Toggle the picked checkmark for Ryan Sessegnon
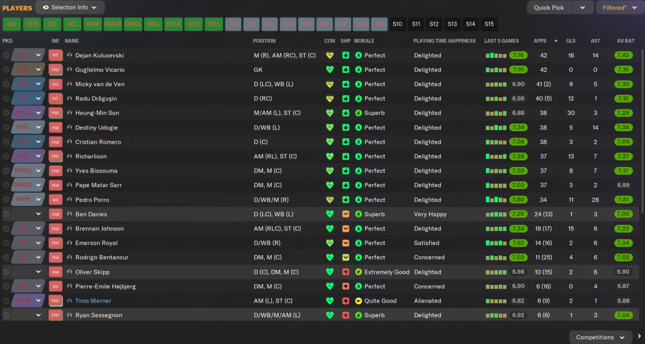Viewport: 645px width, 344px height. [6, 315]
